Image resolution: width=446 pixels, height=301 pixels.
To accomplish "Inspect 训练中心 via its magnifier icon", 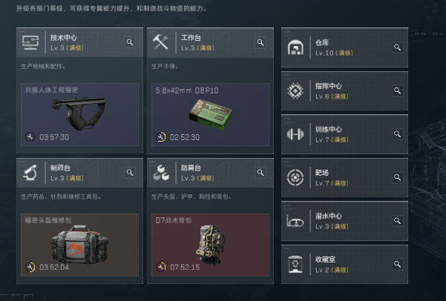I will coord(397,134).
